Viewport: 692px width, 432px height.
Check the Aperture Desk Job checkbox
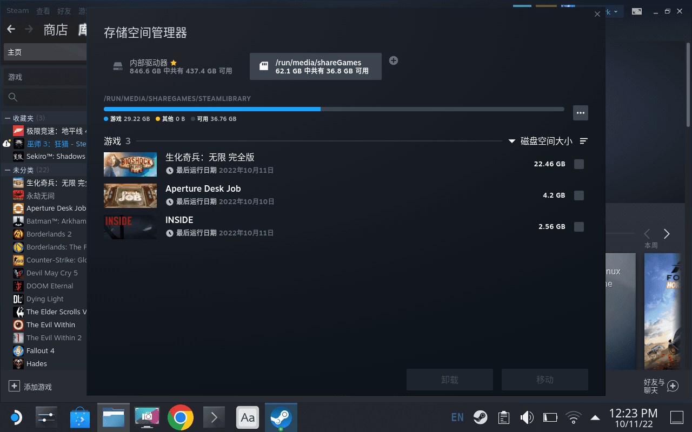pyautogui.click(x=579, y=195)
